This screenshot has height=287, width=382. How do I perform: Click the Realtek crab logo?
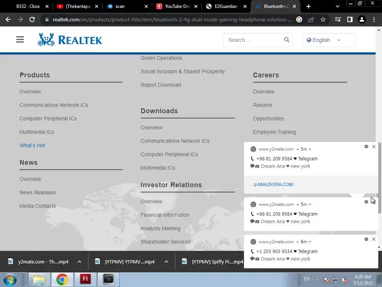pos(46,40)
